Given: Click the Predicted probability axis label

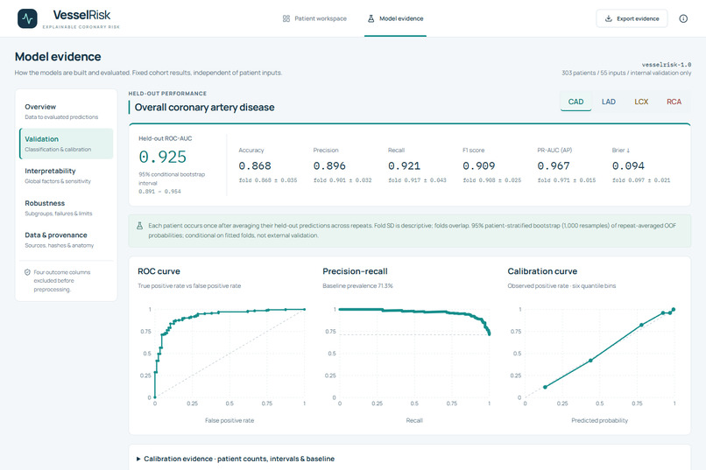Looking at the screenshot, I should 600,420.
